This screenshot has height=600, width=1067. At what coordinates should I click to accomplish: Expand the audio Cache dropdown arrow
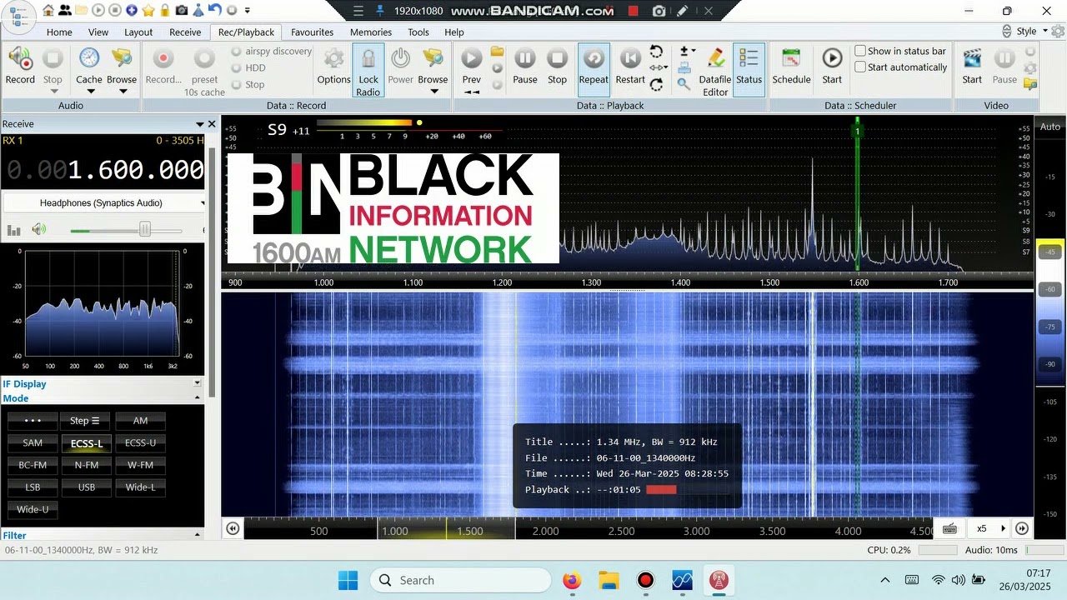(89, 91)
